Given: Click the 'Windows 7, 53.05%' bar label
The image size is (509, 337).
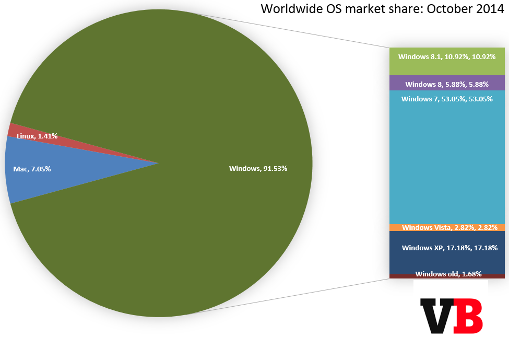Looking at the screenshot, I should 447,99.
